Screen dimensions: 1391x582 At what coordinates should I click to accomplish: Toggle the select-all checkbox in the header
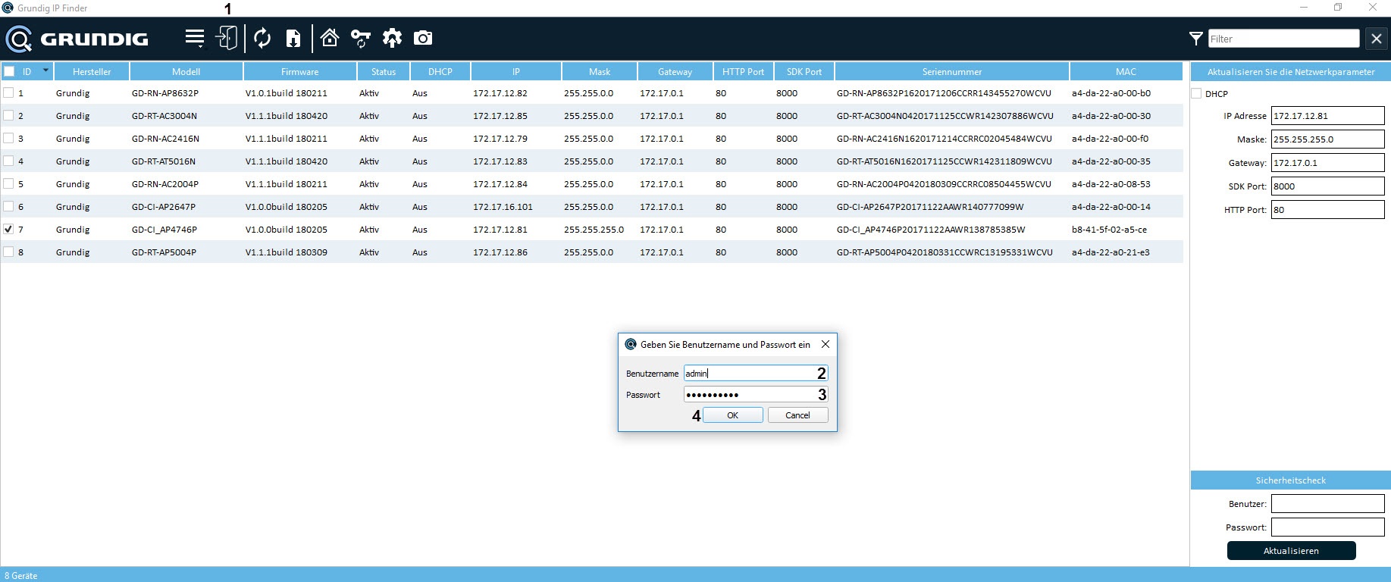coord(9,71)
